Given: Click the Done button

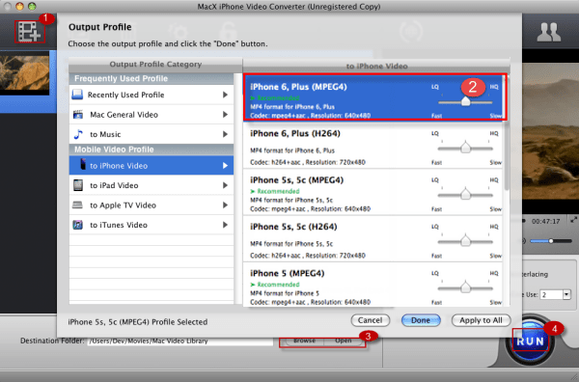Looking at the screenshot, I should click(x=421, y=320).
